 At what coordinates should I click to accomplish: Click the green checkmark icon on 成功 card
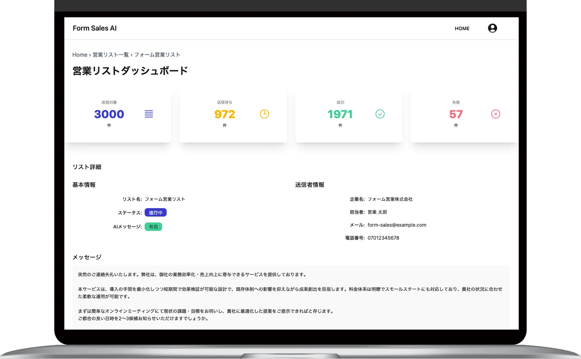[380, 114]
